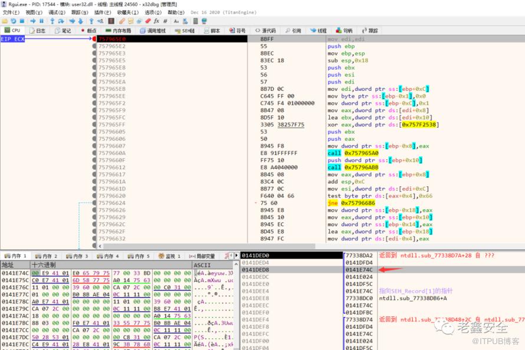Click the # hash toolbar icon
Viewport: 525px width, 350px height.
(165, 21)
